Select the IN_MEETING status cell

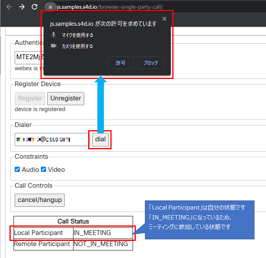click(102, 233)
